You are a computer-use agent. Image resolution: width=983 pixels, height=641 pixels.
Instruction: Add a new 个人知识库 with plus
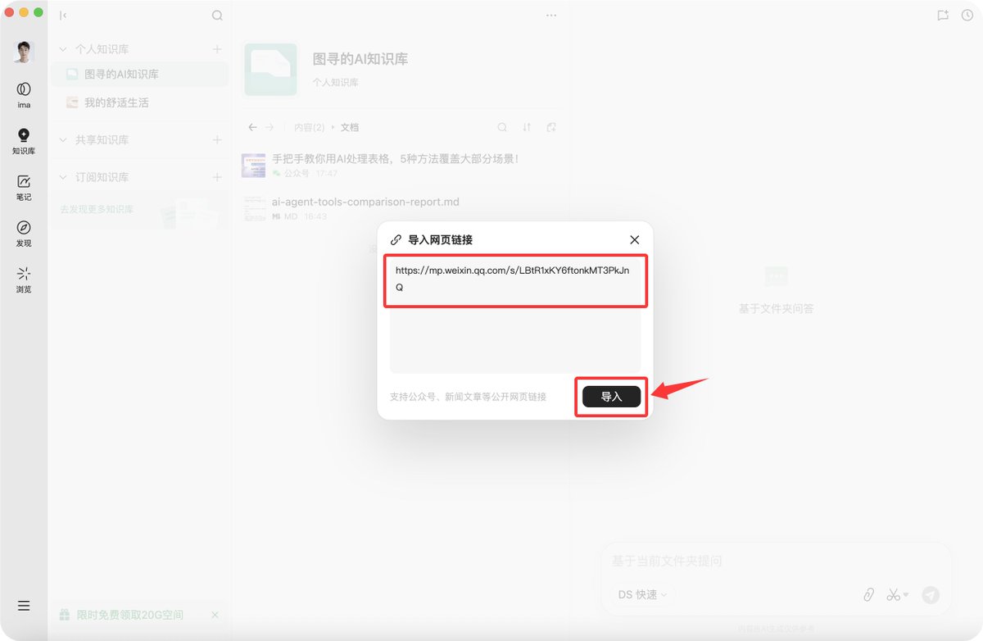217,49
